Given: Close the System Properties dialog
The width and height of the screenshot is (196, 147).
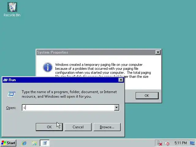Looking at the screenshot, I should (158, 52).
